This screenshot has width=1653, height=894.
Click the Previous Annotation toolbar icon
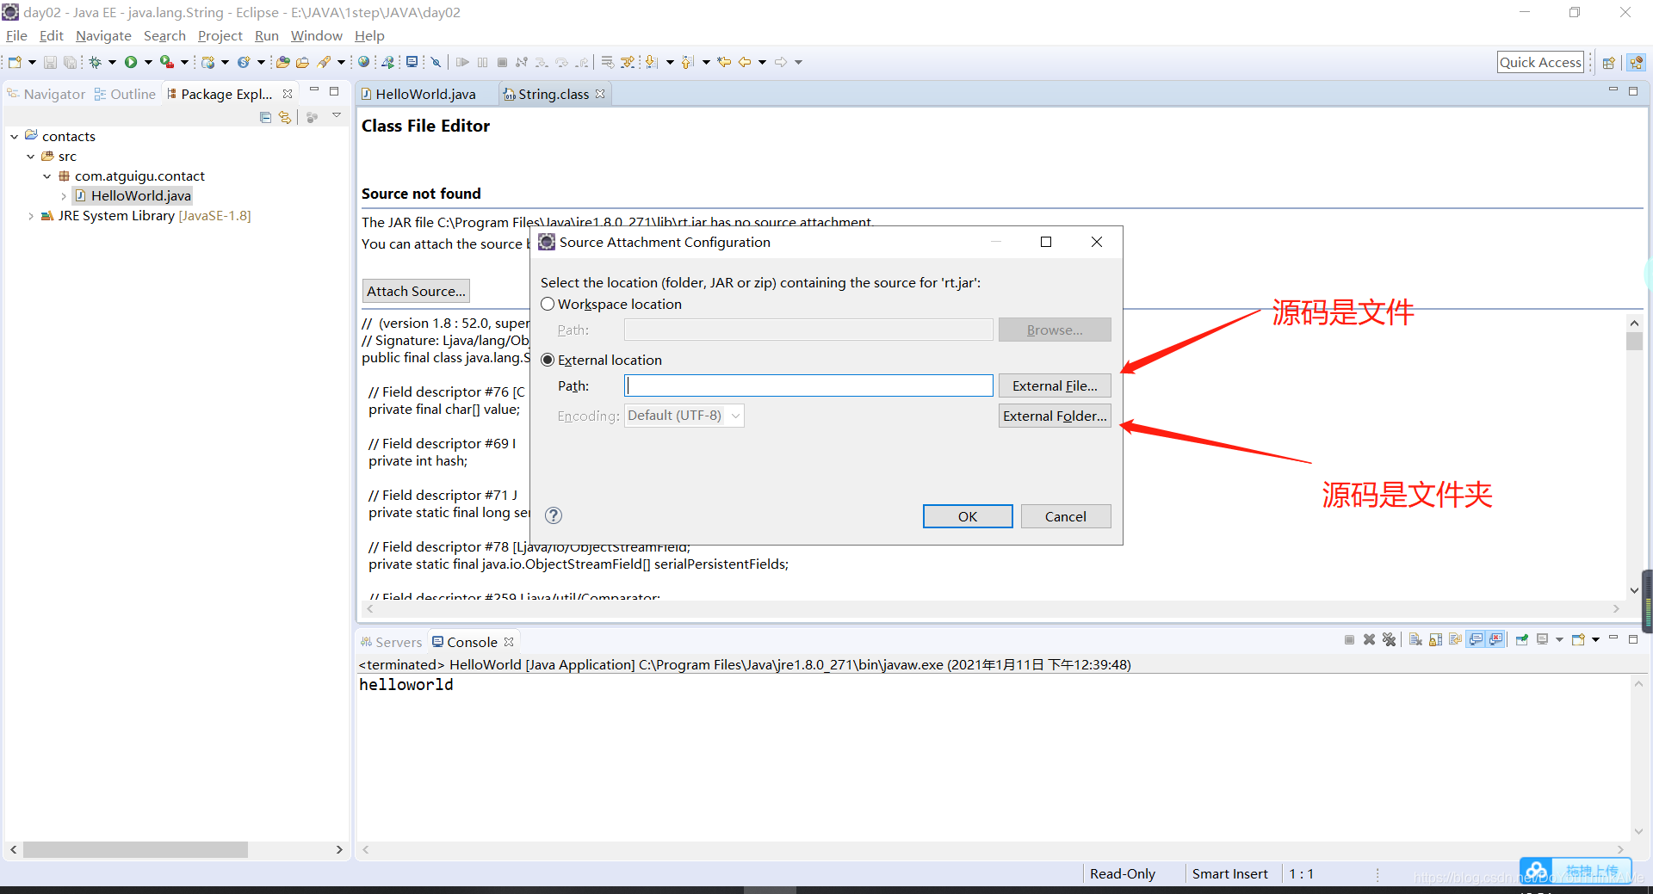(687, 62)
